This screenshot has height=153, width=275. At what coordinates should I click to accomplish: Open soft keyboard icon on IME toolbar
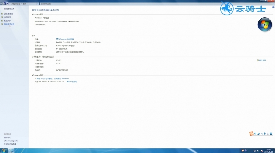click(x=268, y=133)
